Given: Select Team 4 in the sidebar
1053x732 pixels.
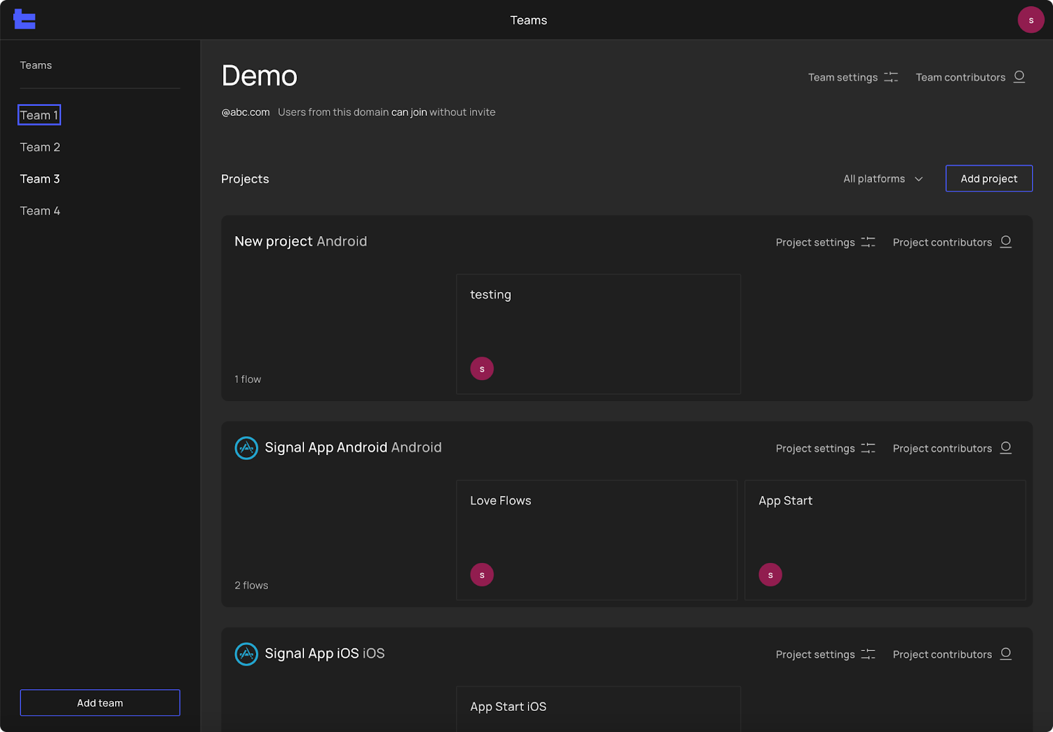Looking at the screenshot, I should pos(40,211).
